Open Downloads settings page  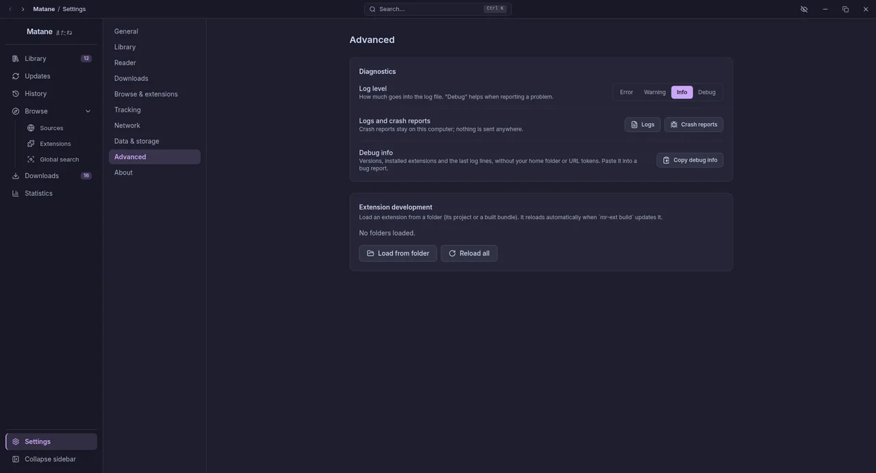(x=155, y=79)
